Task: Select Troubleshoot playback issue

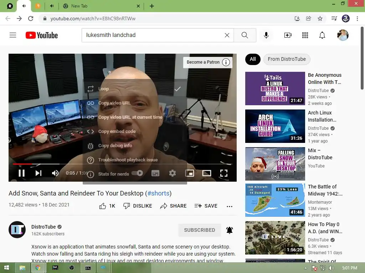Action: click(x=135, y=160)
